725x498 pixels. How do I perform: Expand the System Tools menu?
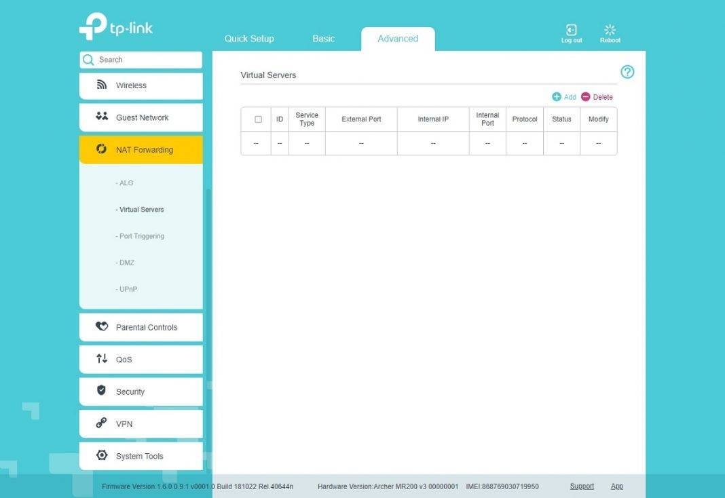click(141, 456)
